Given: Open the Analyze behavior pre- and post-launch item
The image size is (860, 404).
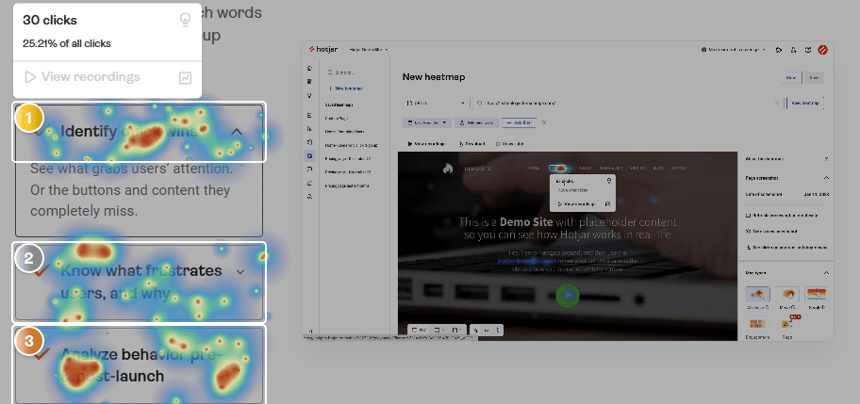Looking at the screenshot, I should (141, 365).
